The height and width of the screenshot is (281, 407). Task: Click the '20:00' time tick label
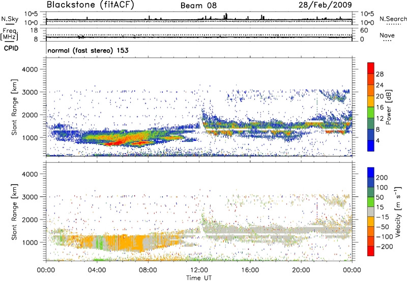point(301,270)
